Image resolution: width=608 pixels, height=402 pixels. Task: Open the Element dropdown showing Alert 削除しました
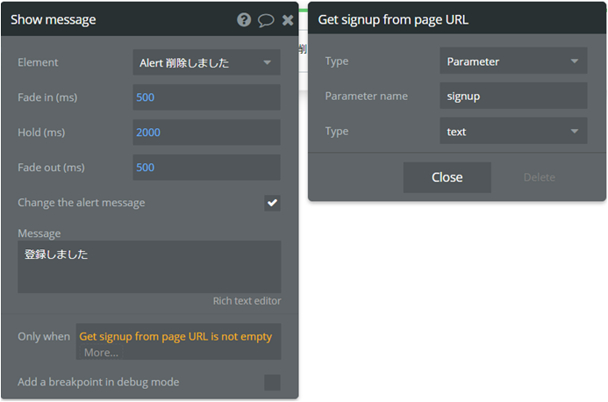pyautogui.click(x=206, y=62)
